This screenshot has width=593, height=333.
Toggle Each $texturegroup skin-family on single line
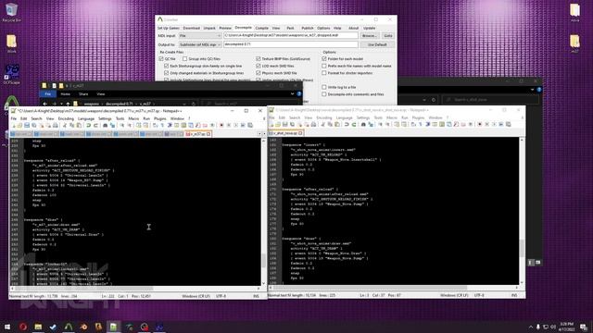[x=167, y=66]
